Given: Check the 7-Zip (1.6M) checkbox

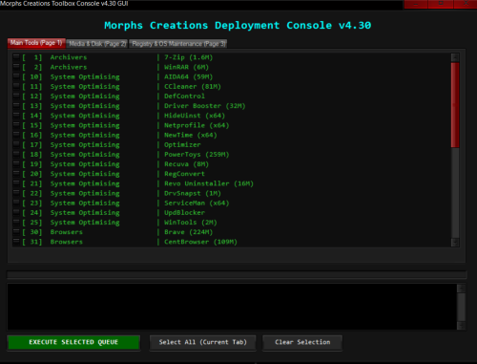Looking at the screenshot, I should [x=16, y=57].
